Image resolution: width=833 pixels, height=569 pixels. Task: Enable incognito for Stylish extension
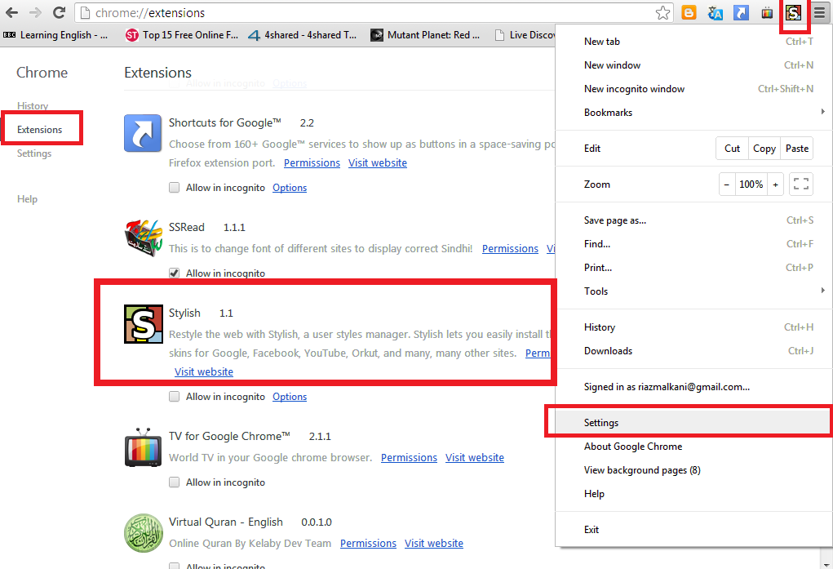(175, 397)
